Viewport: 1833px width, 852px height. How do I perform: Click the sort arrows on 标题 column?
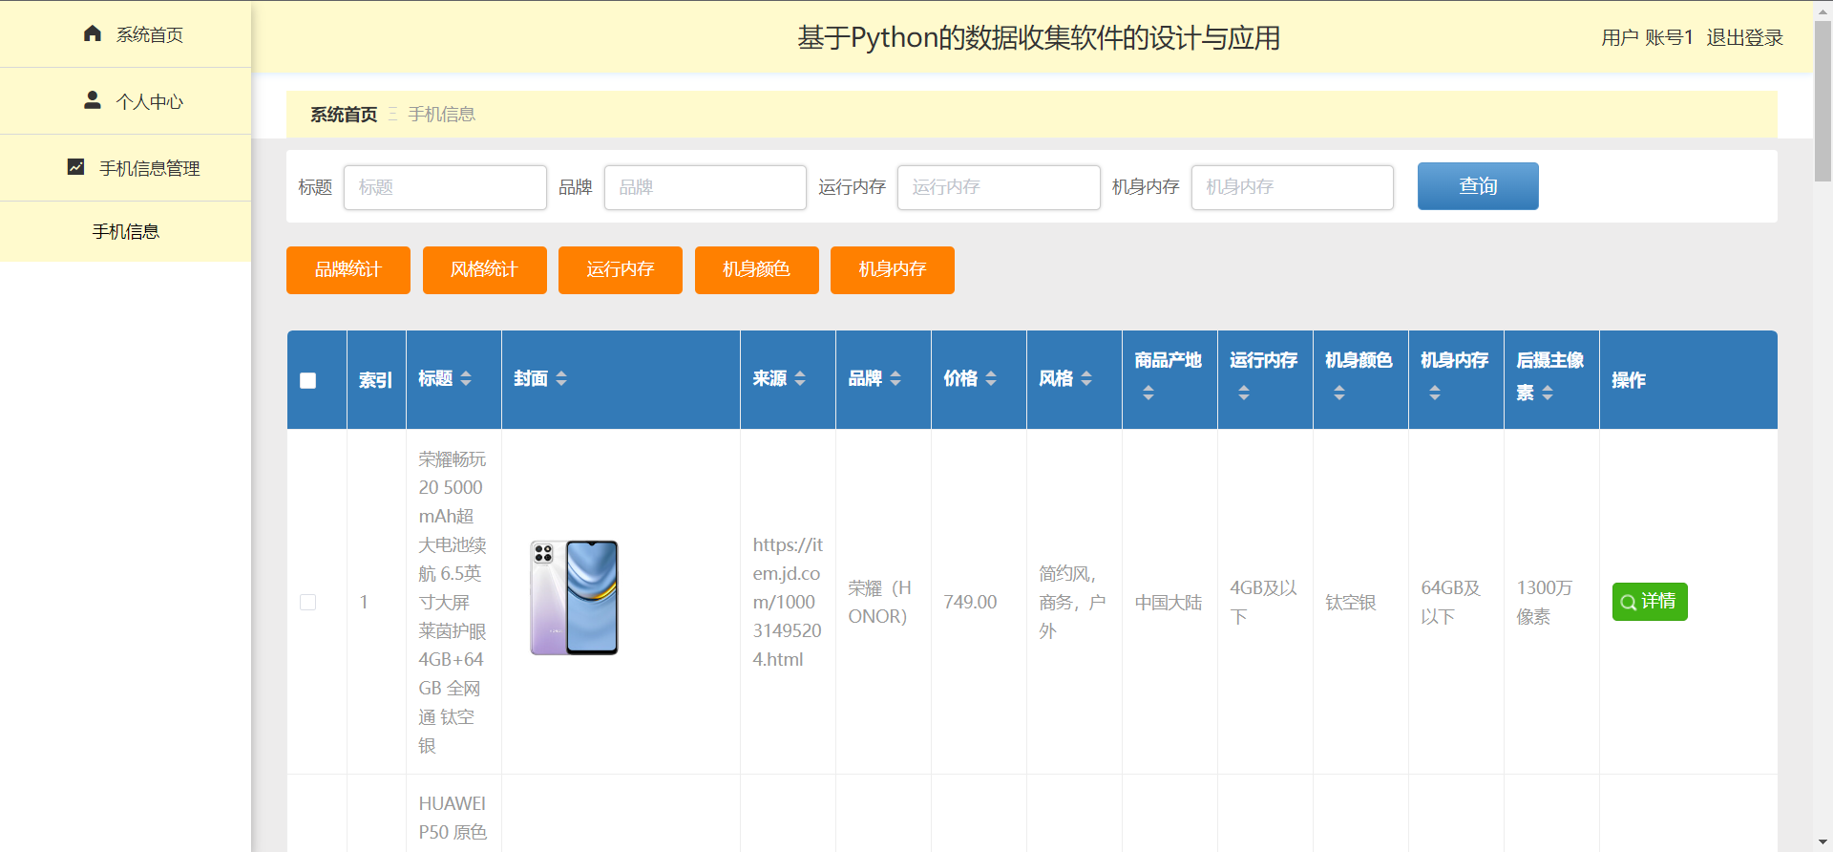[466, 378]
